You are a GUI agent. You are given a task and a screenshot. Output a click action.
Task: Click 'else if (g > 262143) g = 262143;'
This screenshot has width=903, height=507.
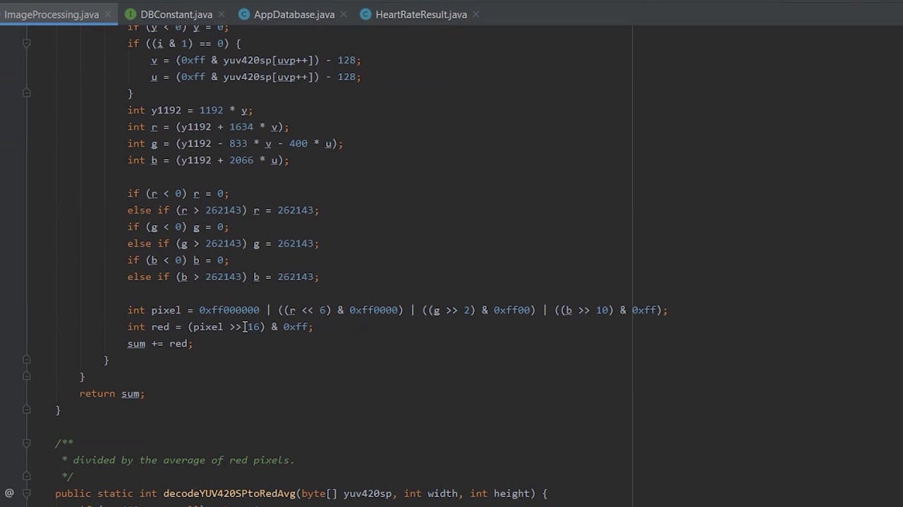coord(223,244)
